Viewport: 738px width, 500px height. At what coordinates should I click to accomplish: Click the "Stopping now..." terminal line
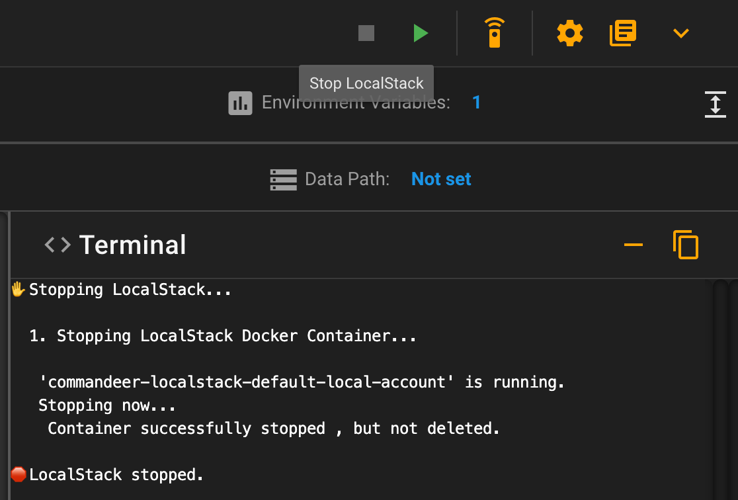107,405
